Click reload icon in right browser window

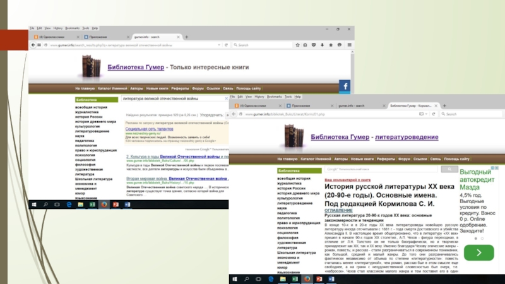tap(434, 114)
